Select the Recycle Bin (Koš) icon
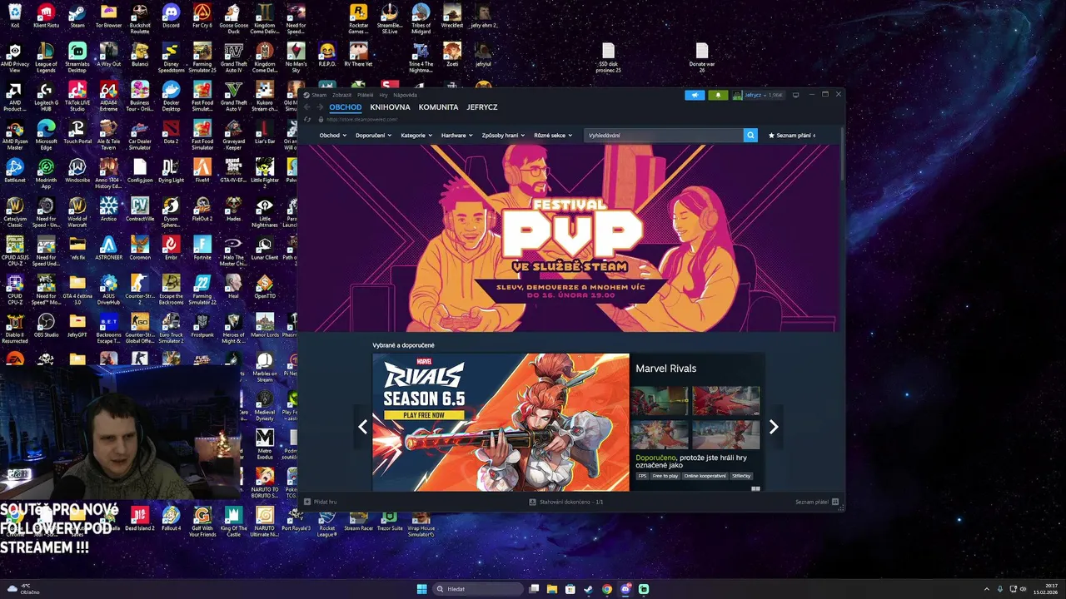Viewport: 1066px width, 599px height. (15, 16)
